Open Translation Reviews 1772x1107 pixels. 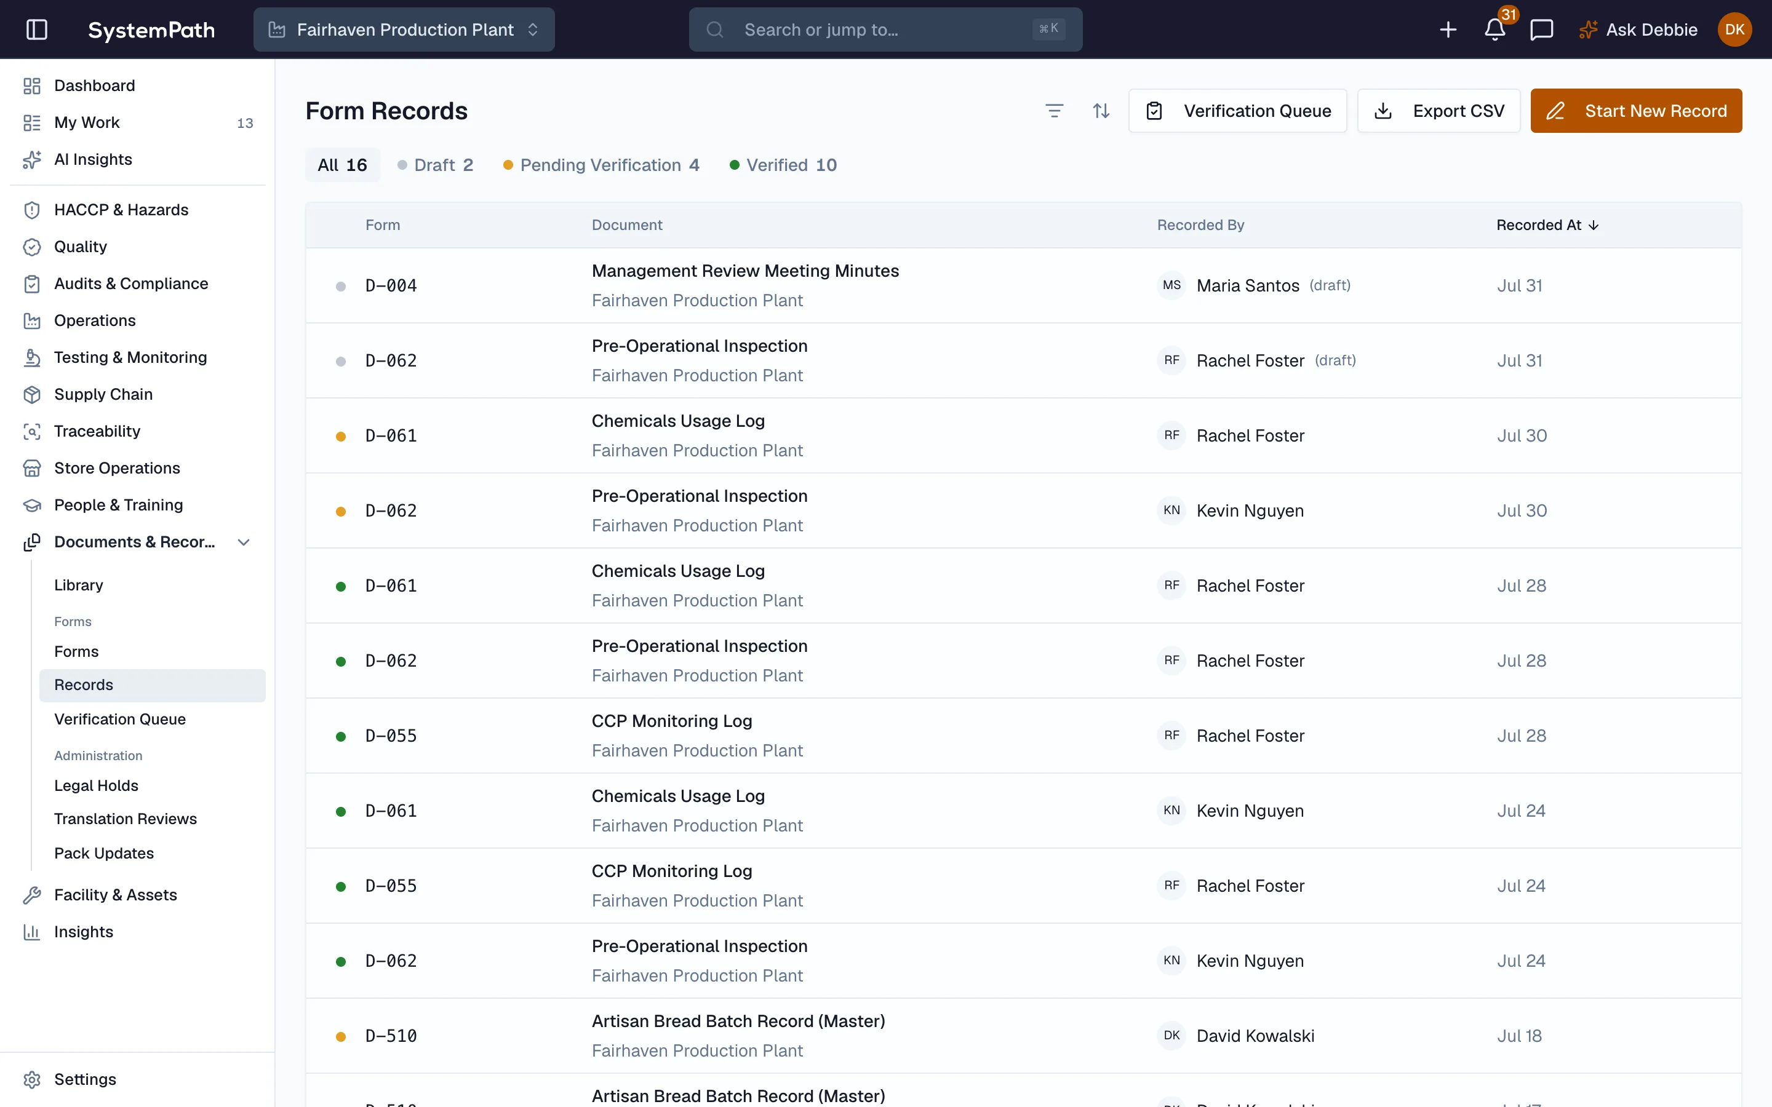(153, 819)
